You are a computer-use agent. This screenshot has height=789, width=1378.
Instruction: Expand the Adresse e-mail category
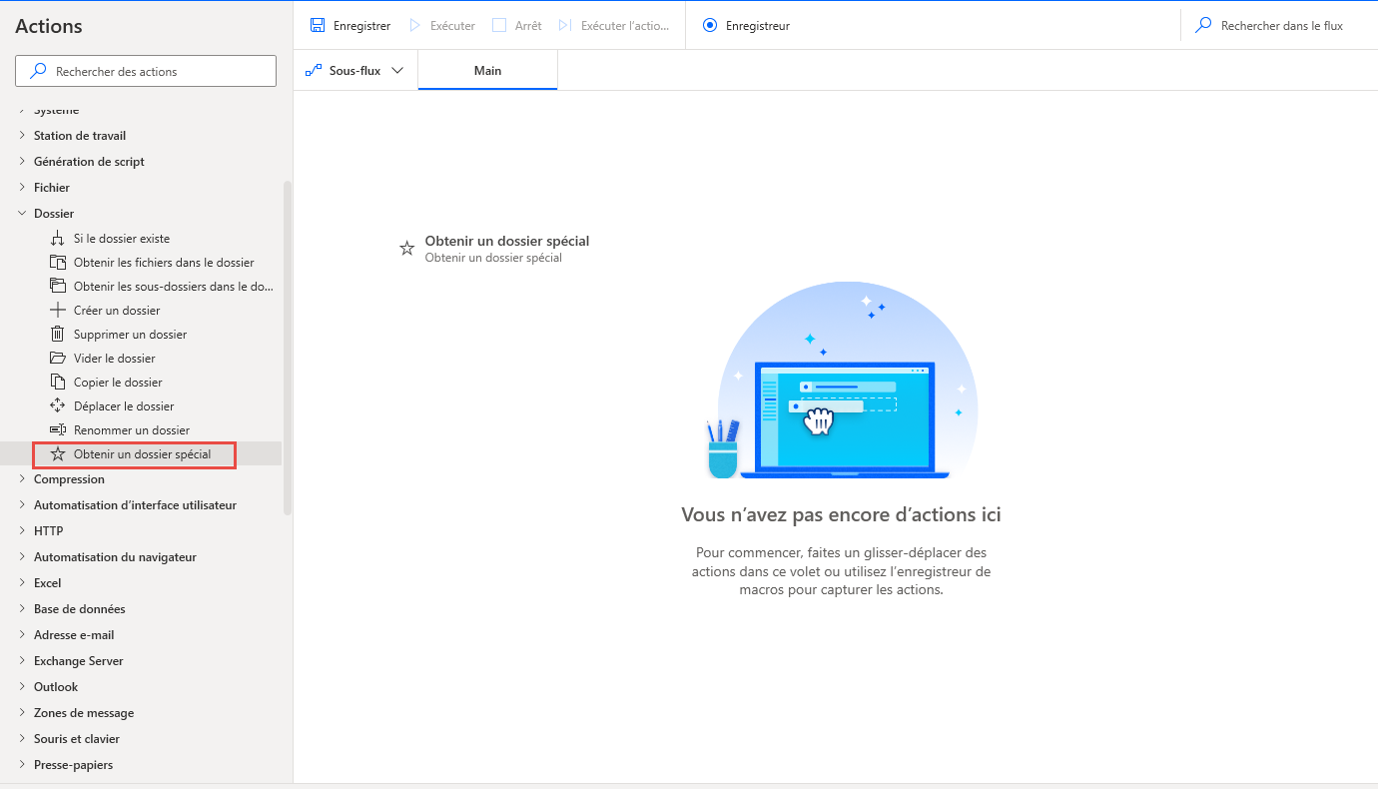click(x=22, y=635)
